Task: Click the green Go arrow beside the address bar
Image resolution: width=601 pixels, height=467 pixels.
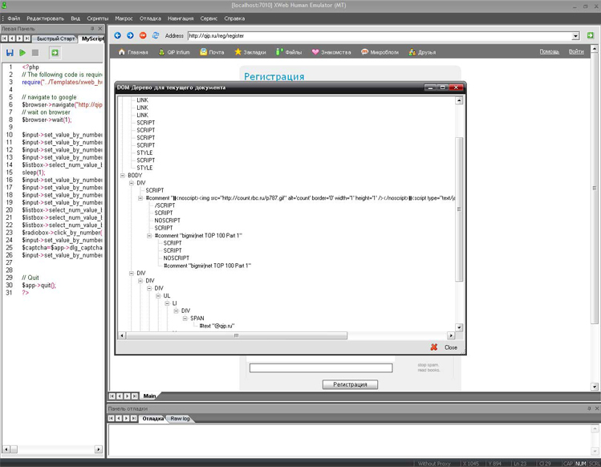Action: [591, 35]
